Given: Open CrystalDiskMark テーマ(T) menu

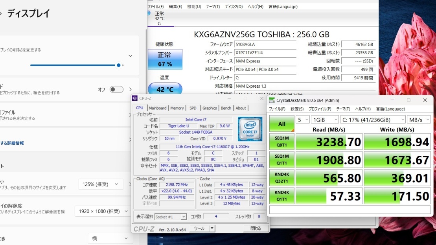Looking at the screenshot, I should [343, 109].
